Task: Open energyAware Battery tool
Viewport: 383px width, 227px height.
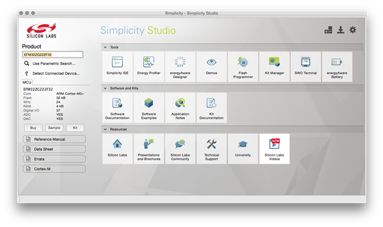Action: [x=337, y=66]
